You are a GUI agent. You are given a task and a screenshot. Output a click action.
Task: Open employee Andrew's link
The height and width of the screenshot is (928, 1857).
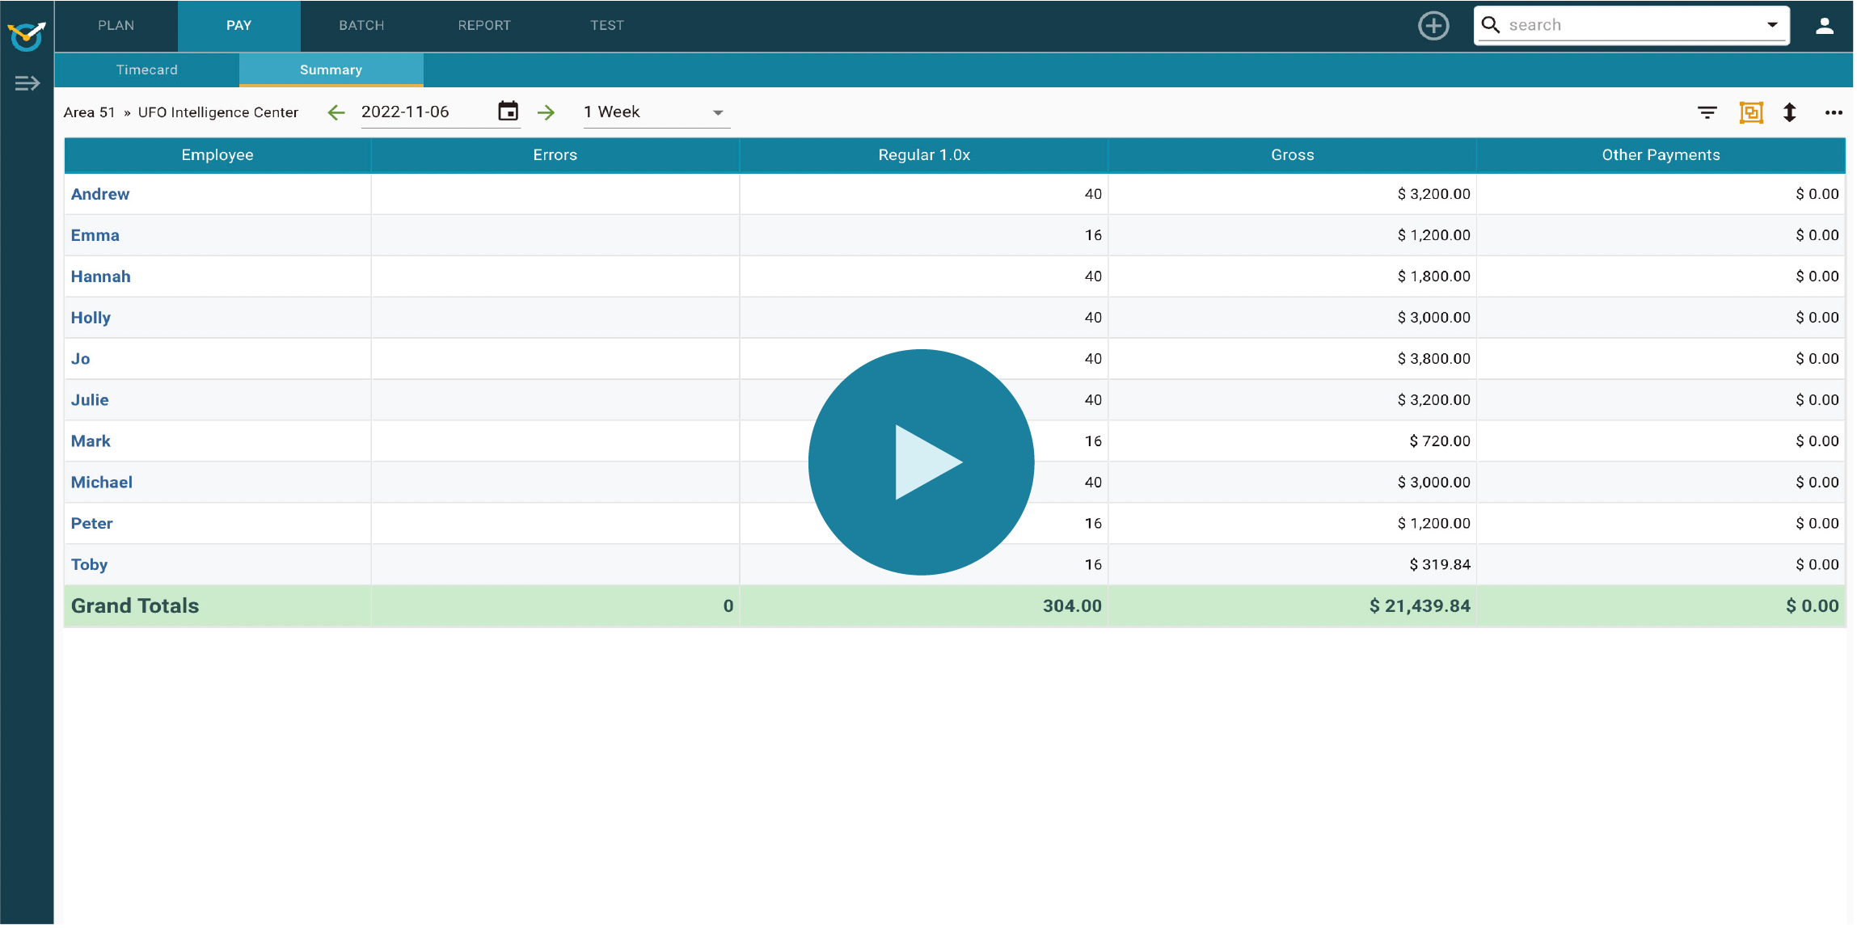[99, 194]
